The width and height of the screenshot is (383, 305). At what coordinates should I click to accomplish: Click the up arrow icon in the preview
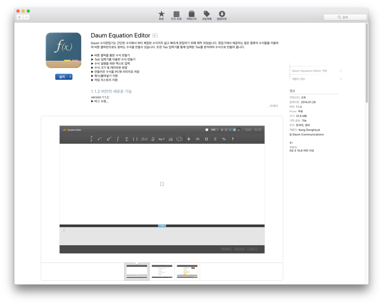tap(233, 139)
